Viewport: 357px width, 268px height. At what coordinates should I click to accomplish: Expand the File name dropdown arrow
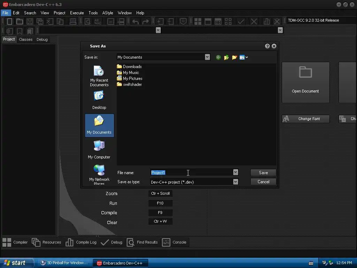(236, 172)
